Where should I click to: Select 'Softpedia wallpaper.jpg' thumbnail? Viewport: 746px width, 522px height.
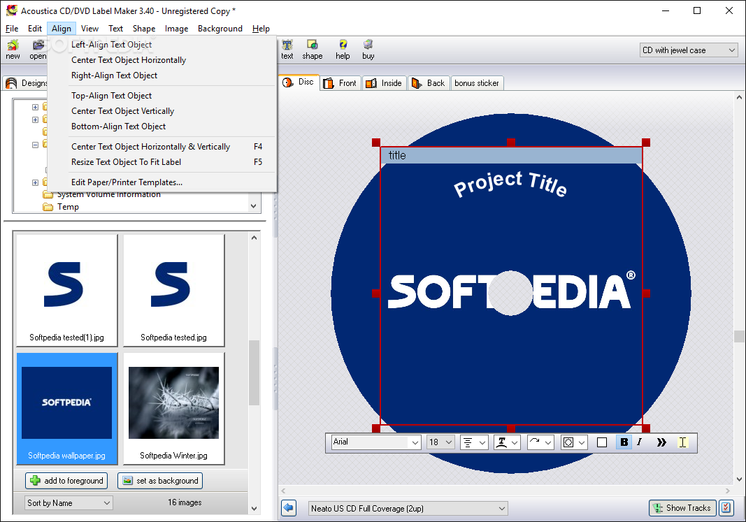tap(66, 408)
